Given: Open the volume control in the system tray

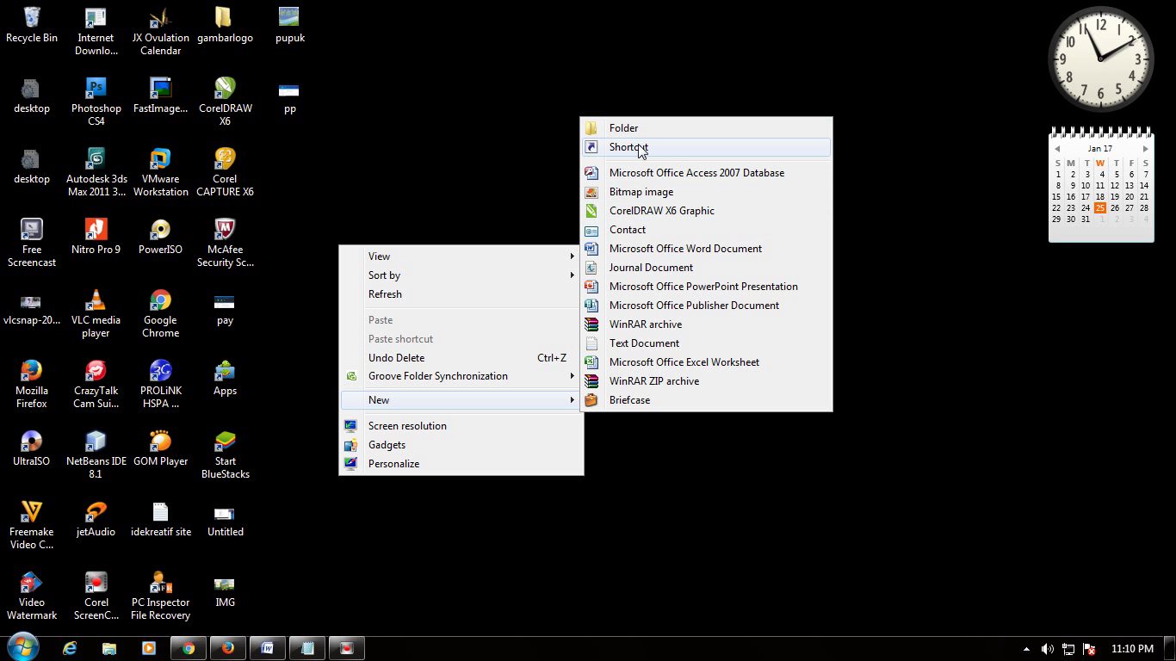Looking at the screenshot, I should click(x=1048, y=648).
